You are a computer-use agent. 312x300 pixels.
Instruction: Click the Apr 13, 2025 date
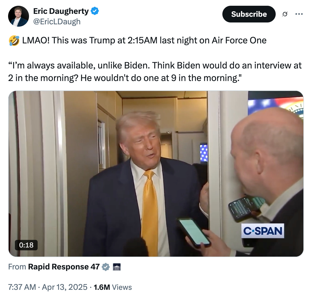pyautogui.click(x=65, y=287)
